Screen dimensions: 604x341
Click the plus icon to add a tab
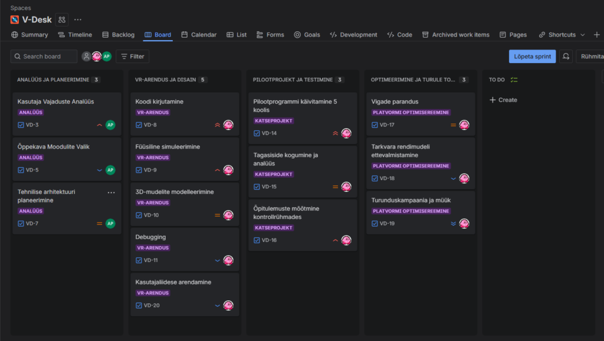coord(596,35)
